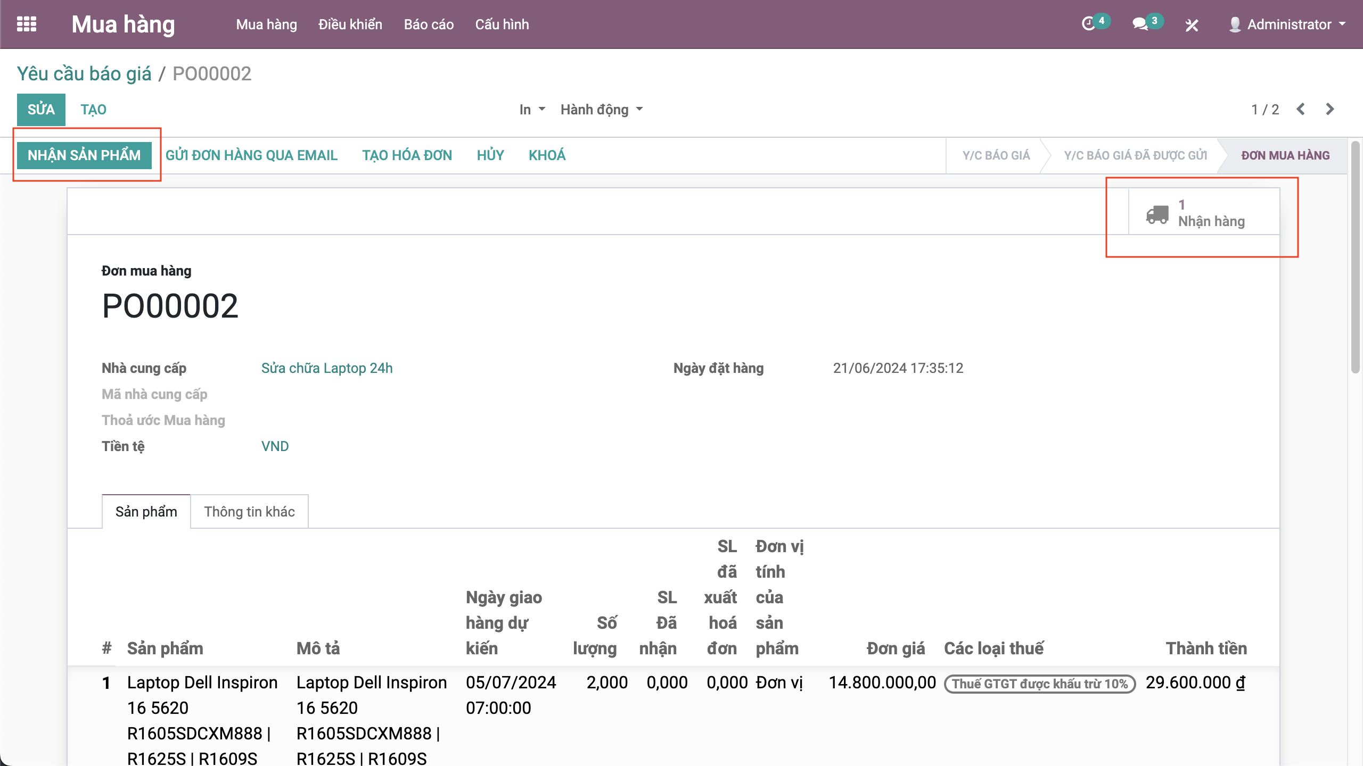
Task: Open the conversations chat bubble icon
Action: click(x=1140, y=24)
